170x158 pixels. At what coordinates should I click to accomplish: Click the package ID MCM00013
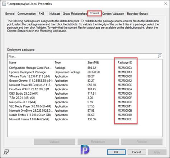coord(125,72)
